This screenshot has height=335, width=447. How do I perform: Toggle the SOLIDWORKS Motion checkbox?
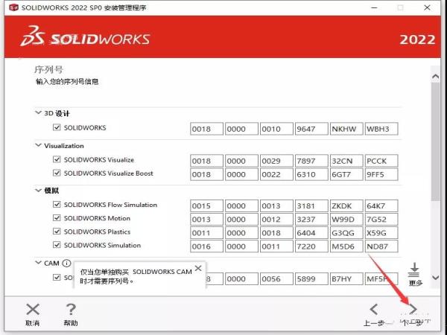point(57,218)
